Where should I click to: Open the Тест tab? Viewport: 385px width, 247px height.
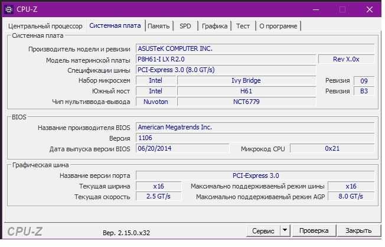243,26
